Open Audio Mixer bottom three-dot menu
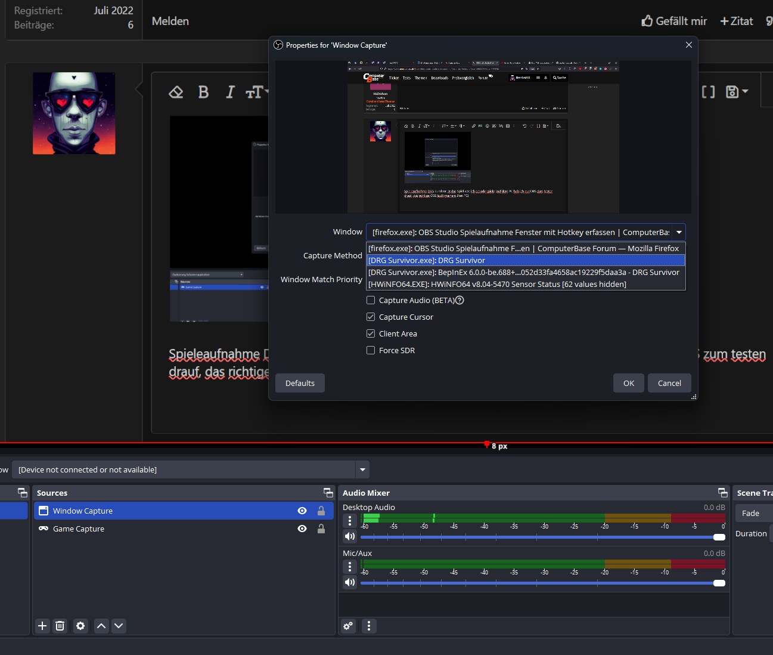This screenshot has height=655, width=773. click(x=369, y=626)
